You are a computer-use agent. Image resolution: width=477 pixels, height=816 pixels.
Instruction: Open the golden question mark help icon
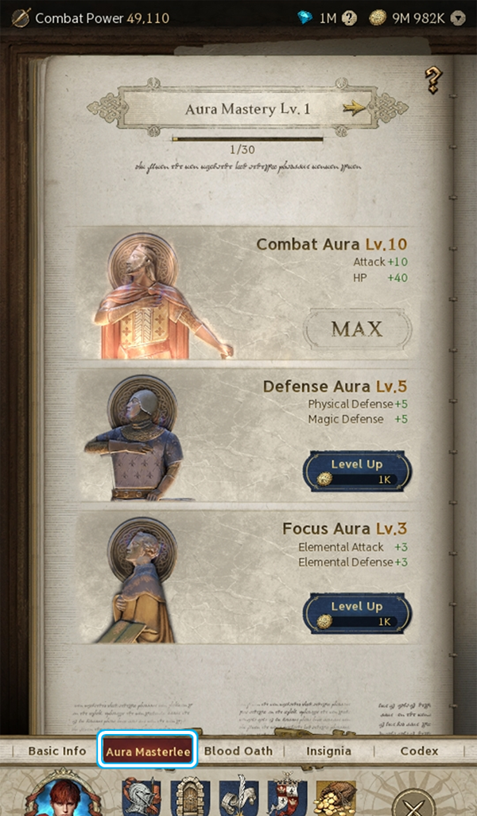(432, 80)
